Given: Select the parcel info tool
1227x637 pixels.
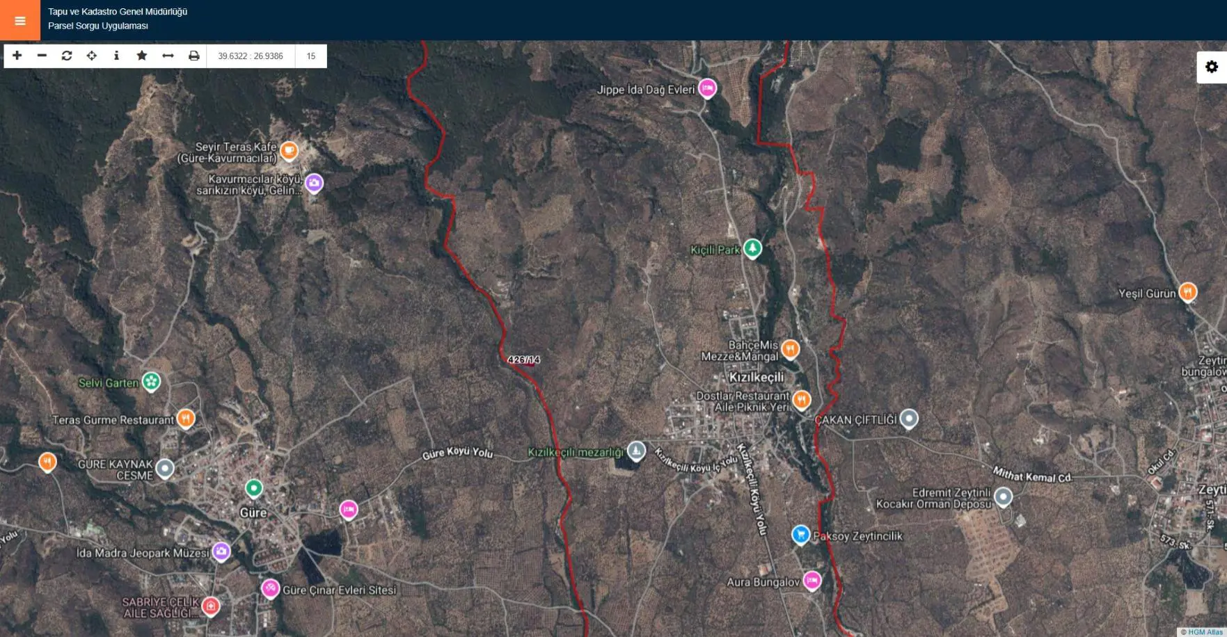Looking at the screenshot, I should pos(116,56).
